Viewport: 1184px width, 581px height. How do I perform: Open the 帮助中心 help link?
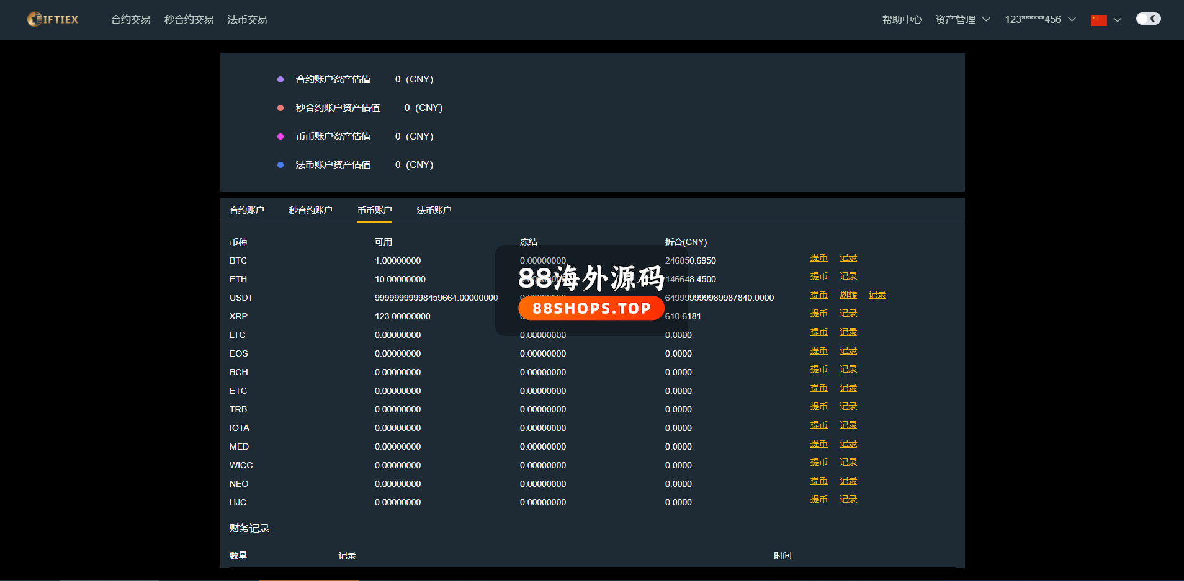902,20
